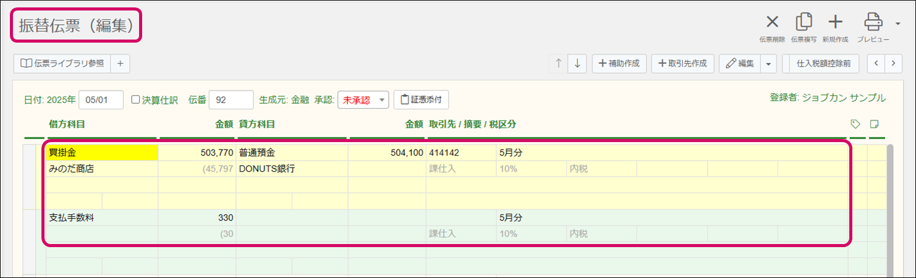Click the 補助作成 button
This screenshot has width=916, height=278.
(619, 63)
